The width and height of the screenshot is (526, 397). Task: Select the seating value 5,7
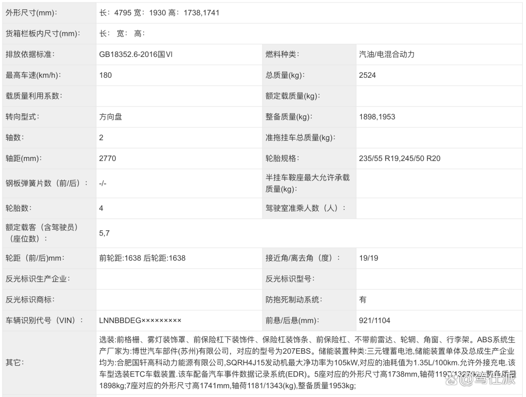tap(104, 233)
